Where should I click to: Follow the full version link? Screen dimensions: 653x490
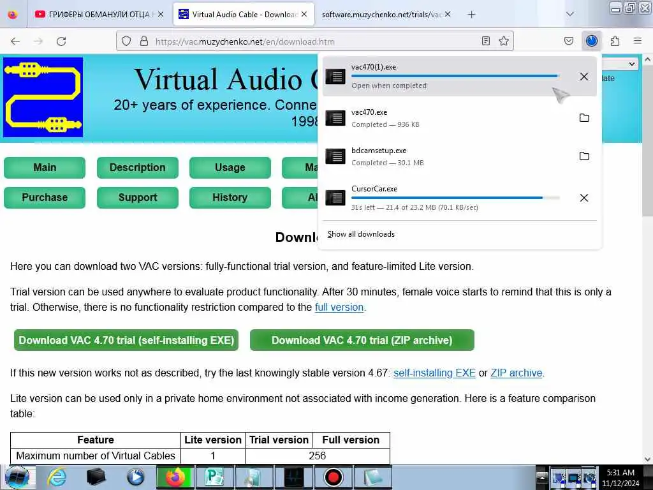(339, 308)
